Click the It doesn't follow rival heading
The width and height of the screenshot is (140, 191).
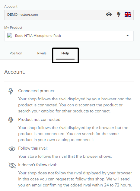point(37,165)
